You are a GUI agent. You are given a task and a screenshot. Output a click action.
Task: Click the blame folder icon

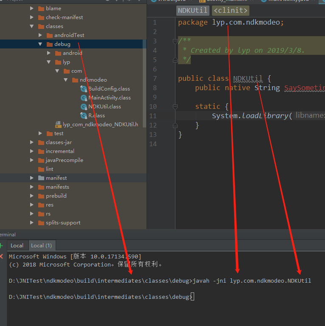click(41, 9)
